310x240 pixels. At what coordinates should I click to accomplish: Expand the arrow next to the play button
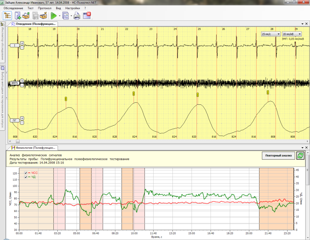click(59, 16)
